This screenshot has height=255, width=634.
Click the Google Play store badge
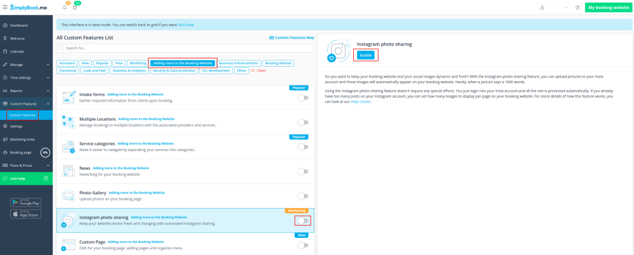[x=26, y=202]
